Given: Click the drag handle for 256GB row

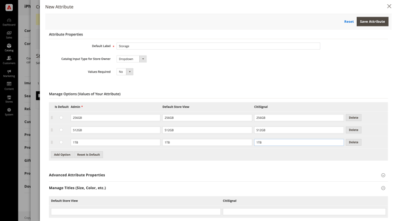Looking at the screenshot, I should [52, 118].
